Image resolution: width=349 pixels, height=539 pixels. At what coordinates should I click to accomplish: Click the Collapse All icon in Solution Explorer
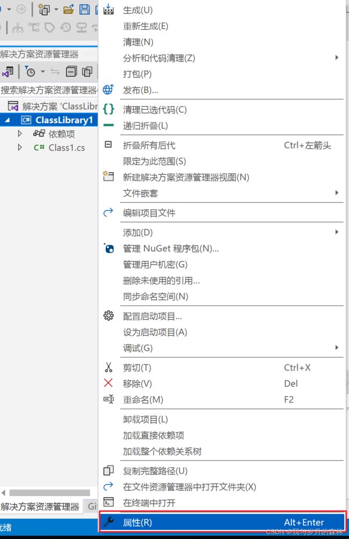[x=71, y=71]
